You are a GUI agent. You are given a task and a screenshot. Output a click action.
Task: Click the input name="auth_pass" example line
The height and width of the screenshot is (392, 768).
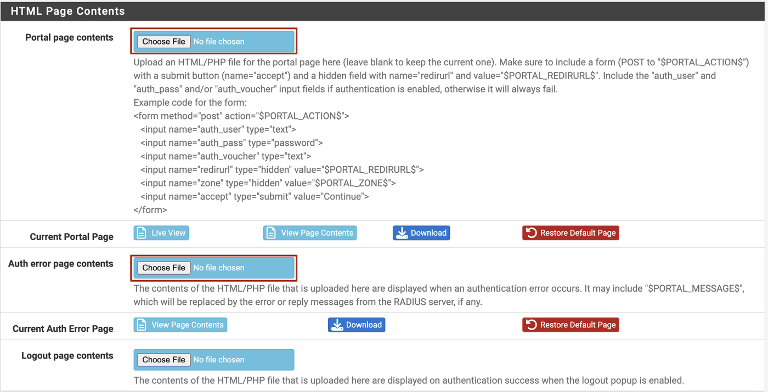(x=231, y=143)
